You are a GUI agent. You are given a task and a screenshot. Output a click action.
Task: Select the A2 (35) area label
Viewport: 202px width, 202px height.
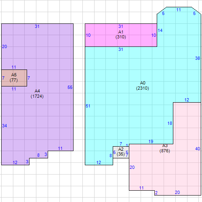[x=121, y=151]
